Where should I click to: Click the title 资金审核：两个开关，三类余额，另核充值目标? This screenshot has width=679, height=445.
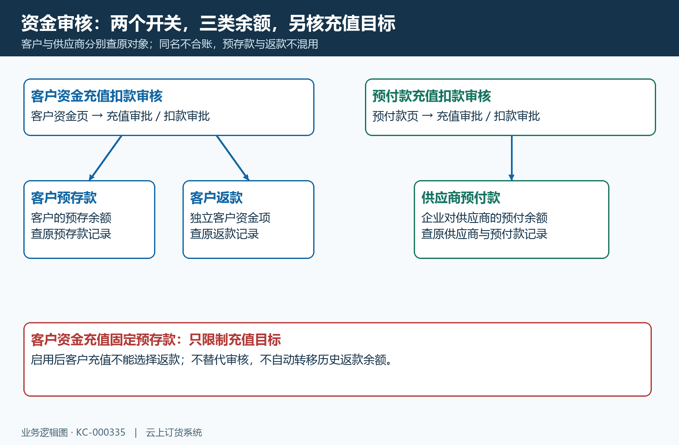coord(208,23)
